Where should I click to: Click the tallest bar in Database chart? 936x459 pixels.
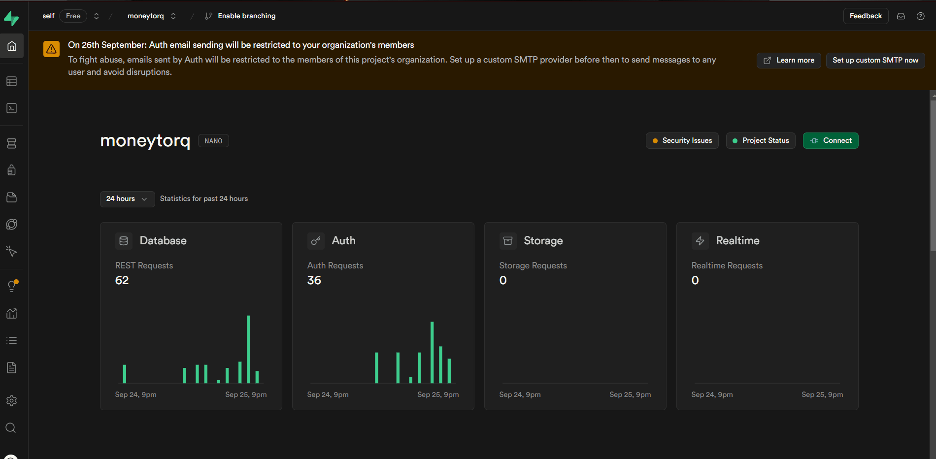248,349
